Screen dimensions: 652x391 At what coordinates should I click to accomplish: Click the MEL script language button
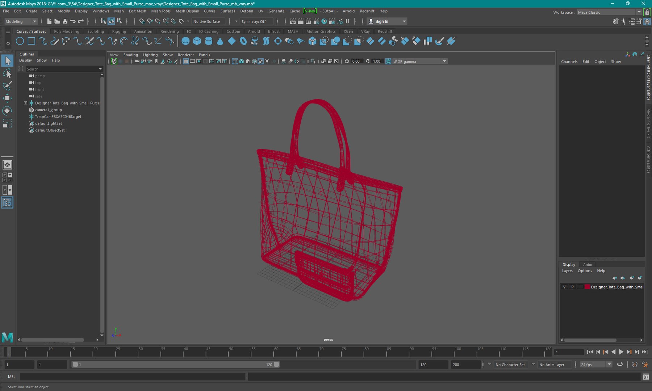point(12,377)
